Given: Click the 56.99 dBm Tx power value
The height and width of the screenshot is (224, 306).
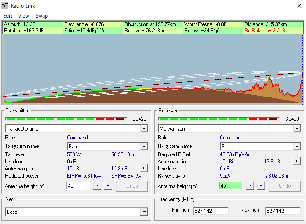Looking at the screenshot, I should click(123, 154).
